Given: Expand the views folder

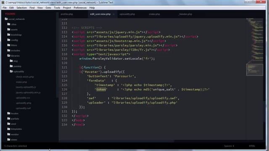Looking at the screenshot, I should pos(9,140).
